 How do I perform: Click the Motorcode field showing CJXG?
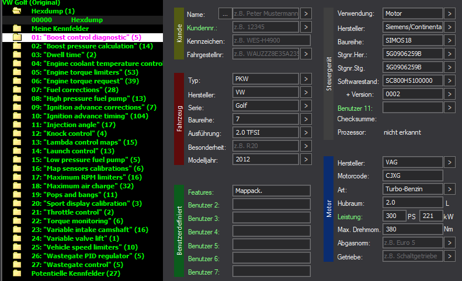(x=413, y=175)
